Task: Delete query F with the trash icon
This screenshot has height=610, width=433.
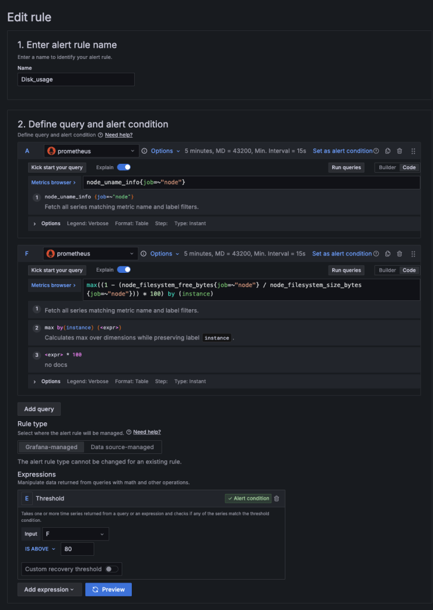Action: click(400, 254)
